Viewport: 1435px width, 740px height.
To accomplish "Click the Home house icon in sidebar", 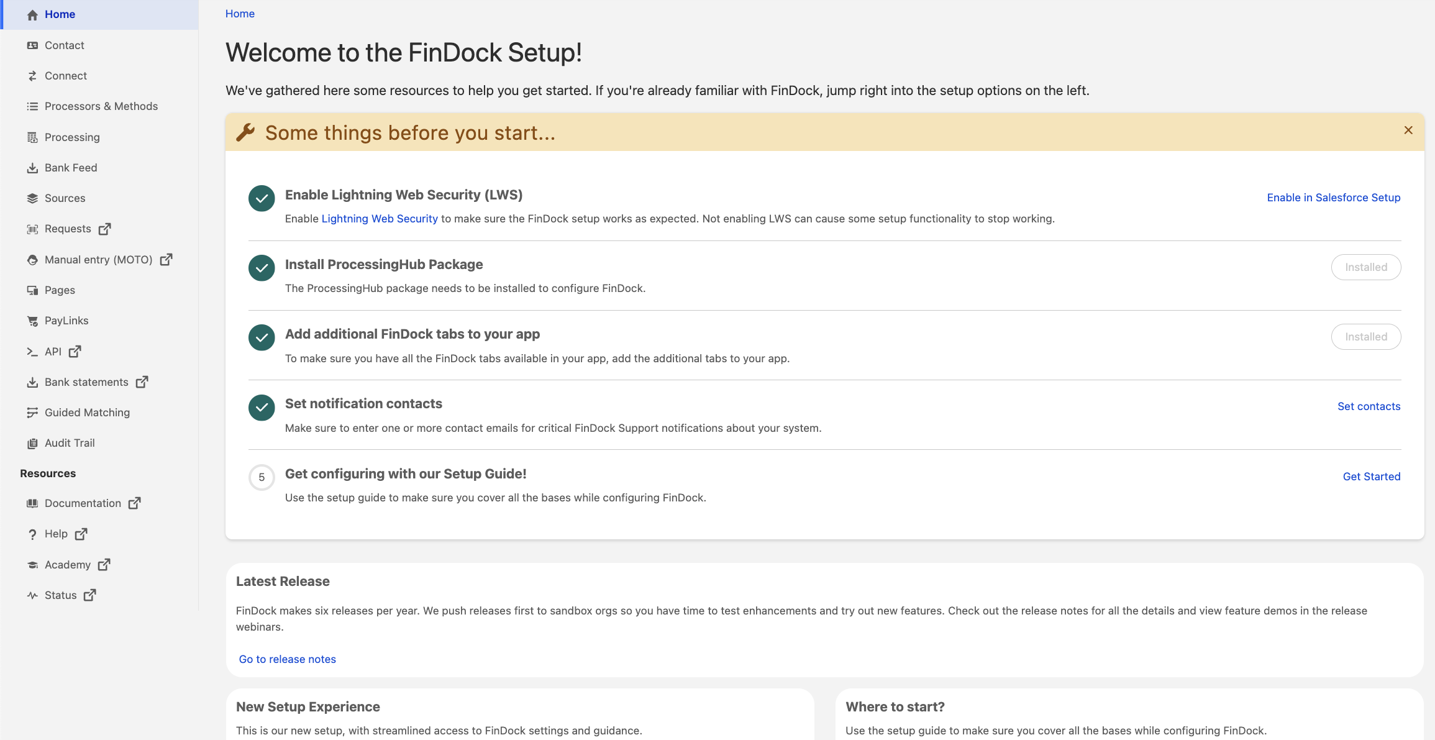I will tap(32, 14).
